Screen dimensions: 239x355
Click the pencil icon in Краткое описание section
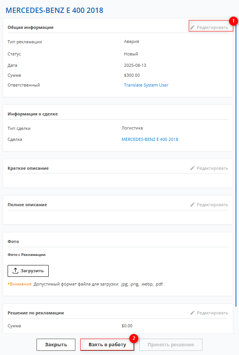pyautogui.click(x=192, y=168)
